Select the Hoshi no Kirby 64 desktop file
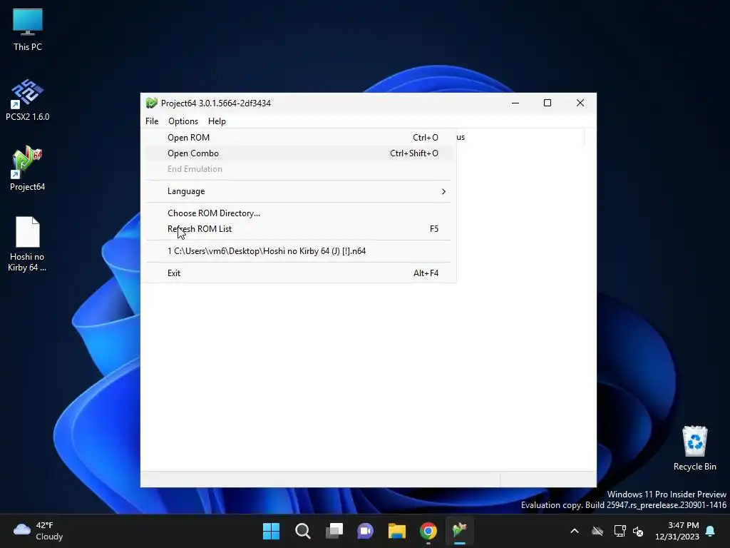The width and height of the screenshot is (730, 548). 28,244
